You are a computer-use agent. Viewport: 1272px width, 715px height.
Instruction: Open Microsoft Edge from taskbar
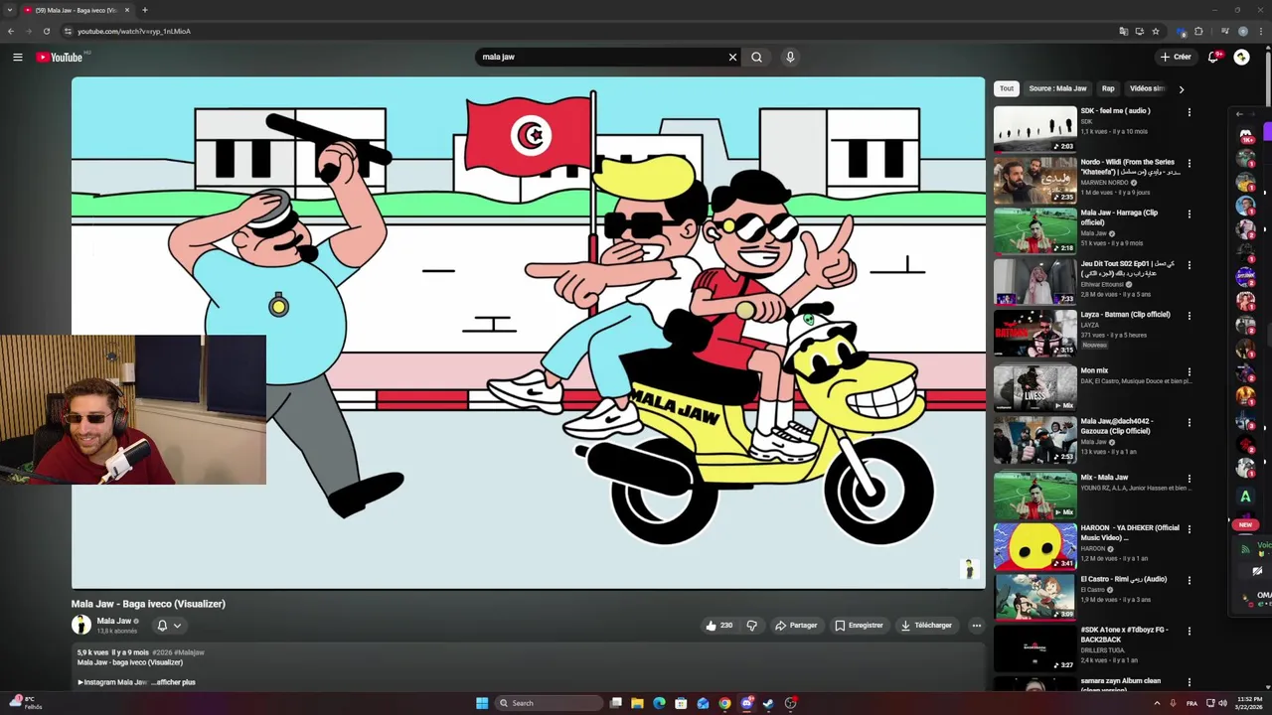(x=659, y=703)
